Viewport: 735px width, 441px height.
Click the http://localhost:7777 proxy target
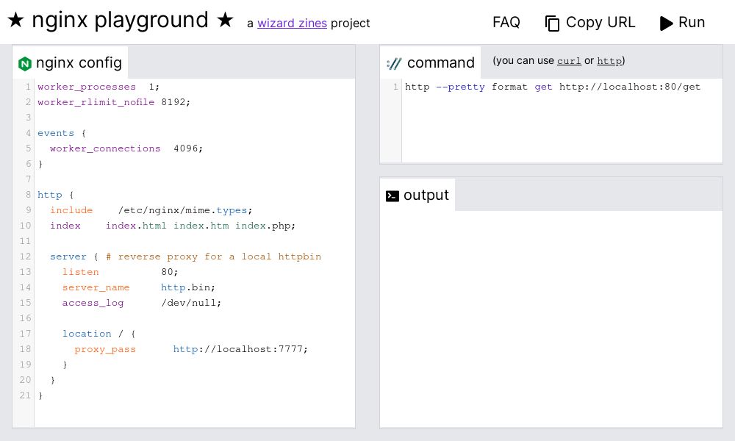click(237, 350)
